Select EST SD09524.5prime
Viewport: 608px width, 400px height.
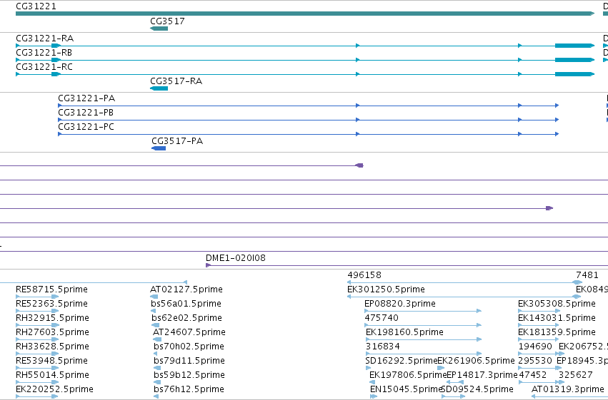pos(477,389)
